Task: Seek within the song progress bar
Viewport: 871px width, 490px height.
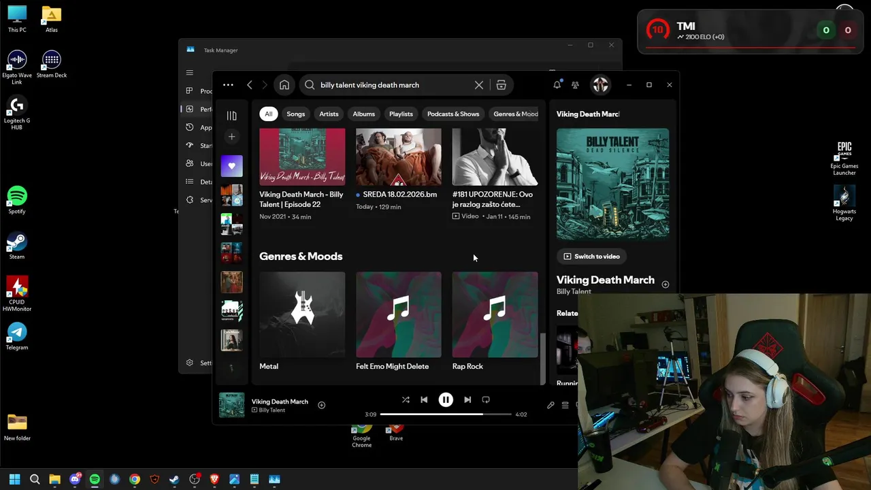Action: (x=446, y=414)
